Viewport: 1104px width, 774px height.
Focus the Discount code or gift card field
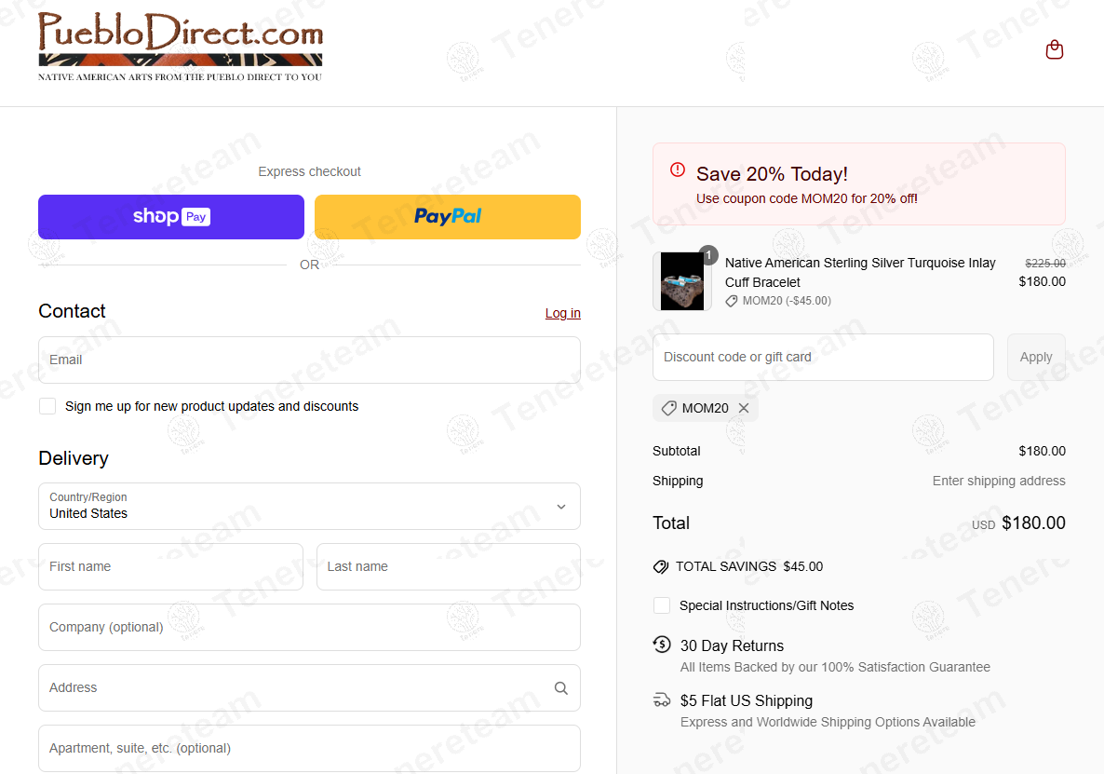[x=823, y=357]
